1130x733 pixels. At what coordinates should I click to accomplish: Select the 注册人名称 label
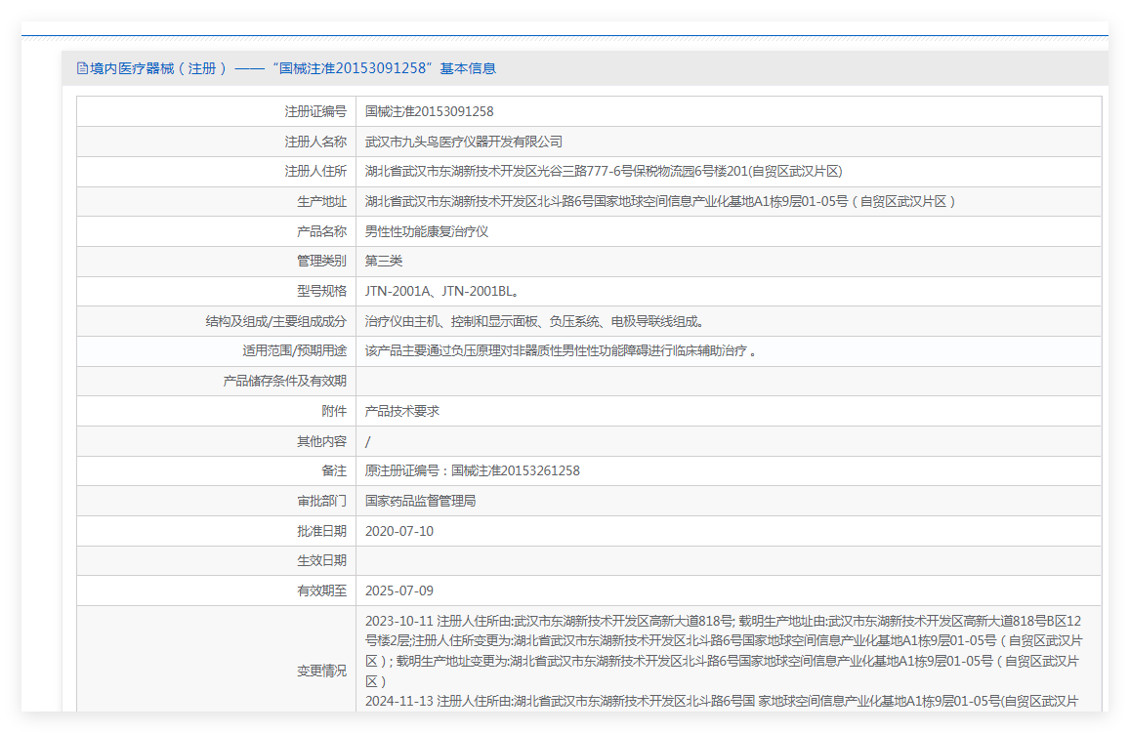point(315,142)
